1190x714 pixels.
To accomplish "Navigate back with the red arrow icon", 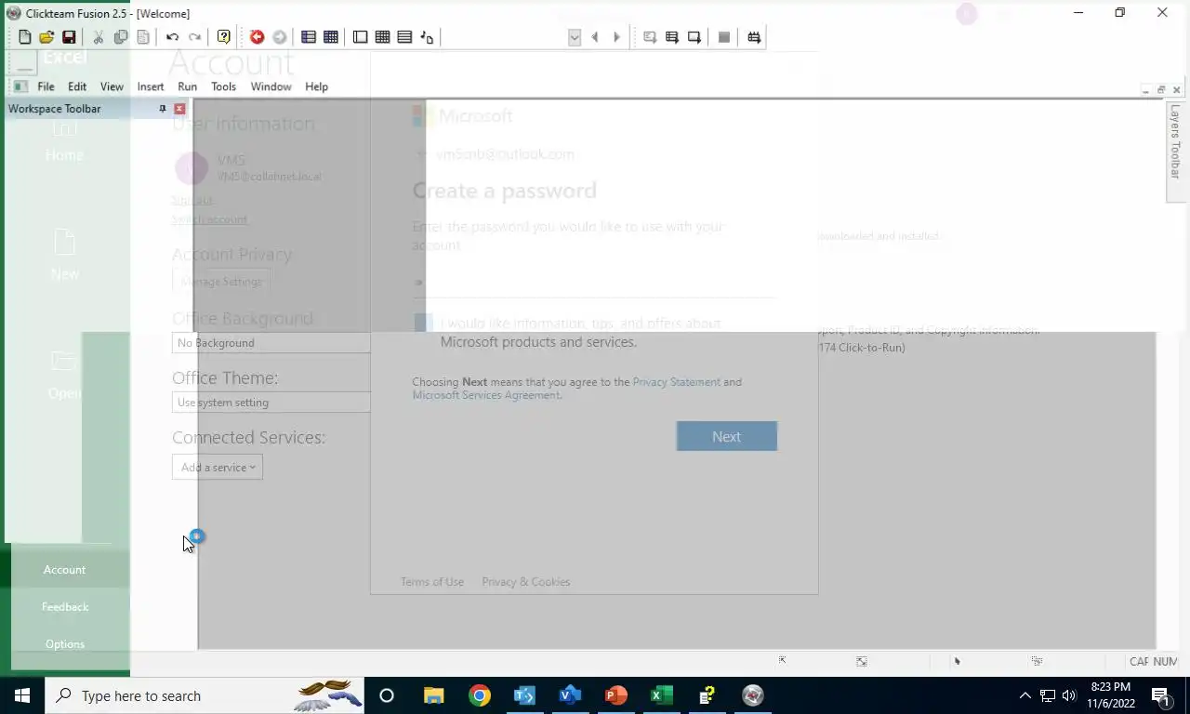I will pos(258,37).
